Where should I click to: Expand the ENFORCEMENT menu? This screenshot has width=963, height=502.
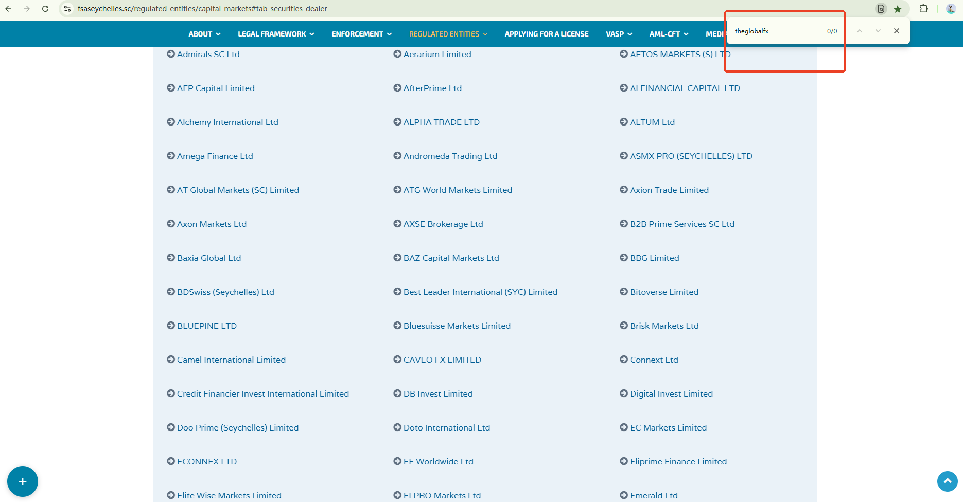[361, 34]
